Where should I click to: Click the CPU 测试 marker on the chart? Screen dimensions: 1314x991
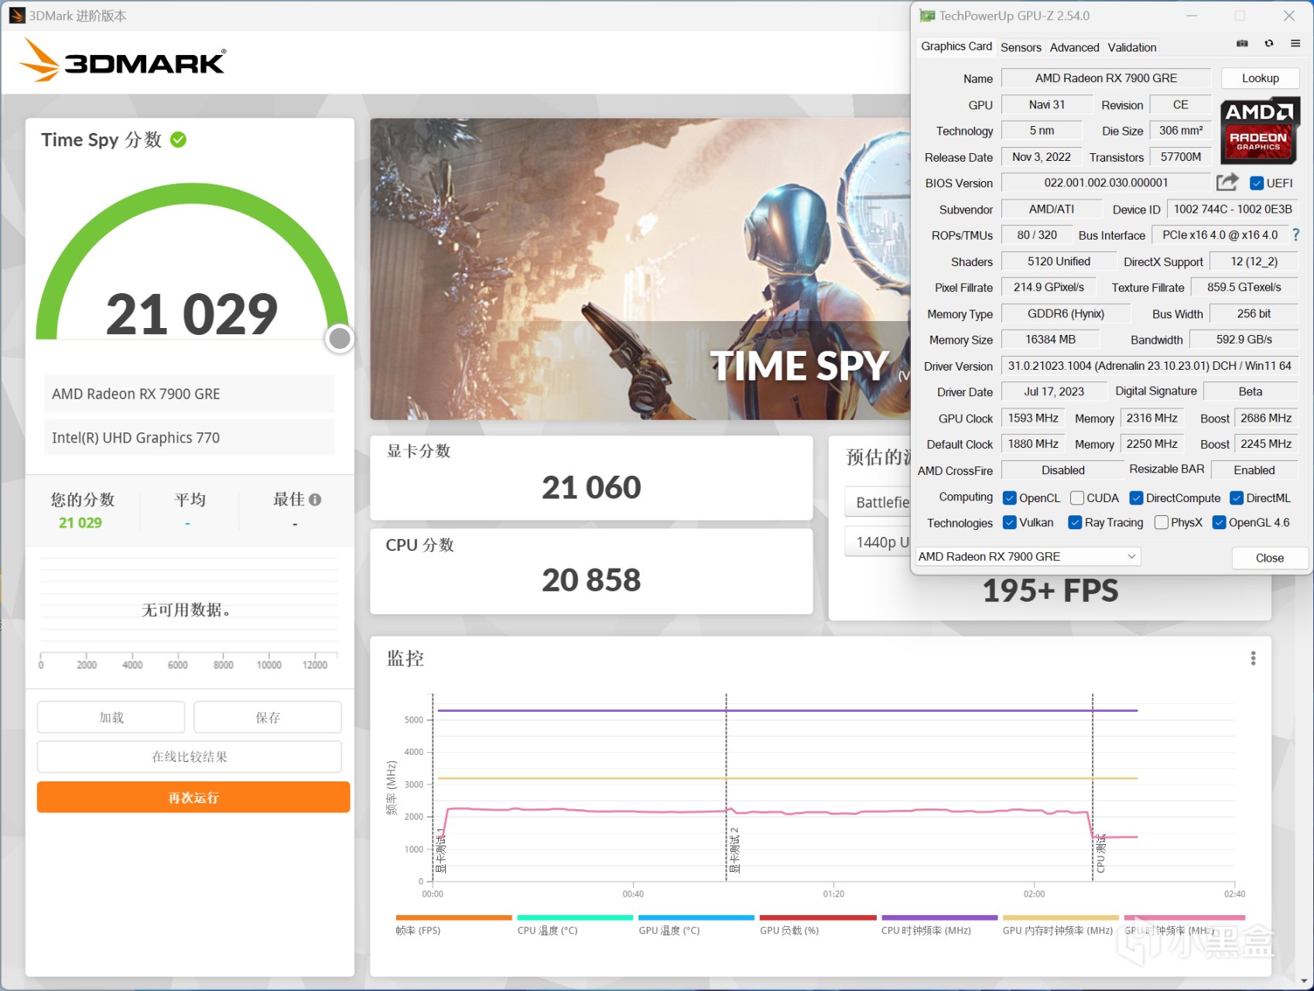[x=1100, y=853]
